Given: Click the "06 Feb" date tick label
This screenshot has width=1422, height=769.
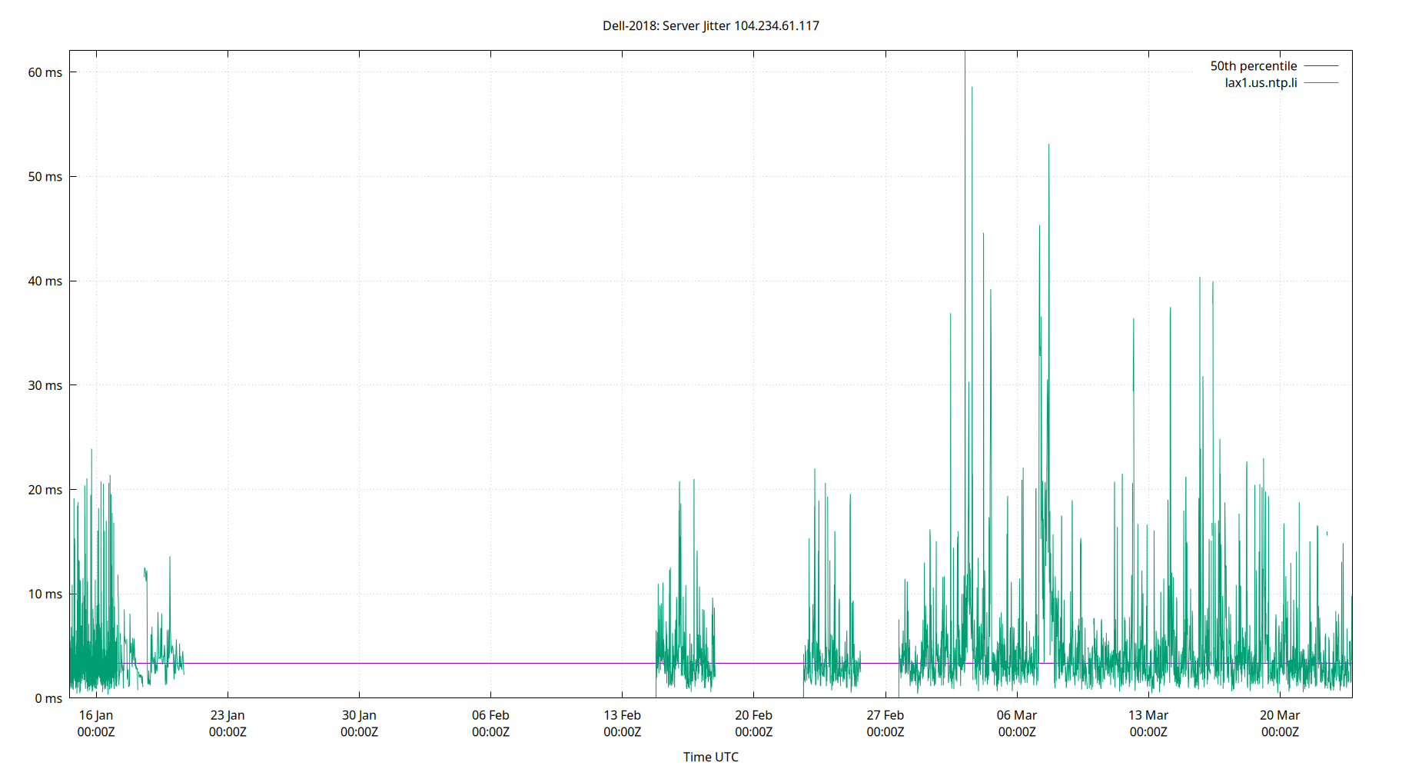Looking at the screenshot, I should pos(490,714).
